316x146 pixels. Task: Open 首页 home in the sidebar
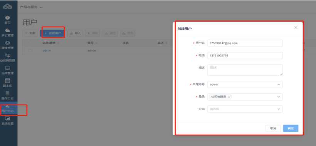coord(8,20)
